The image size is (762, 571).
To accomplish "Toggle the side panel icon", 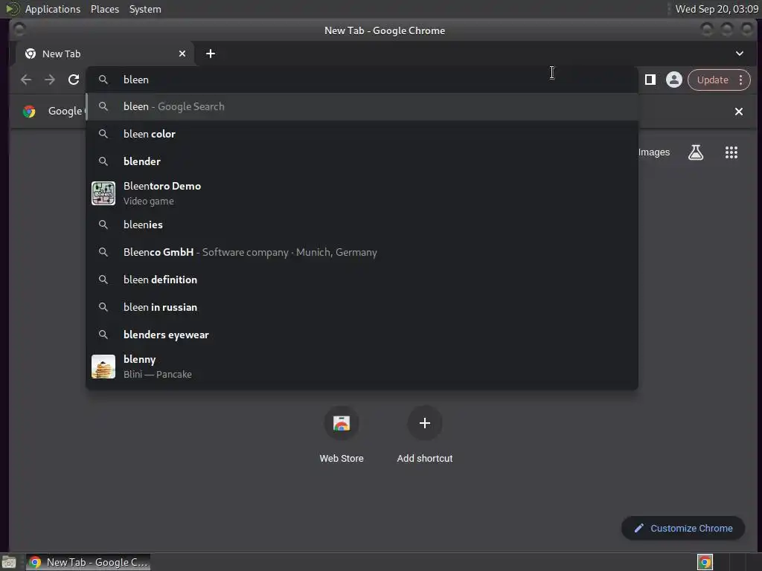I will tap(650, 80).
